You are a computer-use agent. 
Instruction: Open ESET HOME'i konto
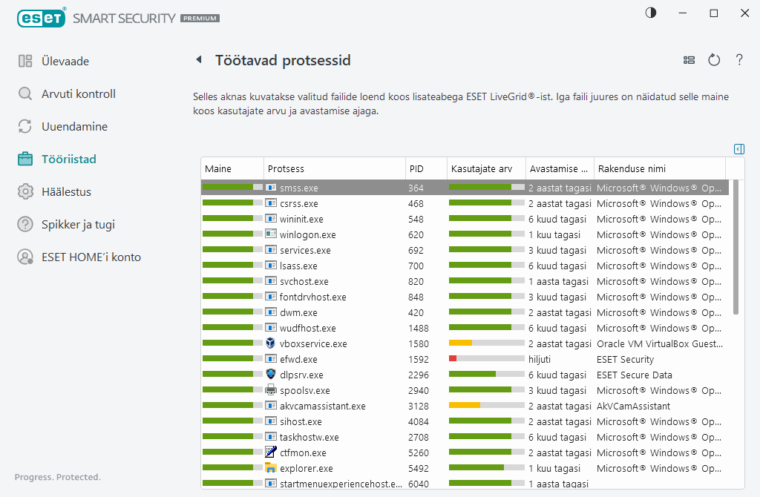pos(91,257)
